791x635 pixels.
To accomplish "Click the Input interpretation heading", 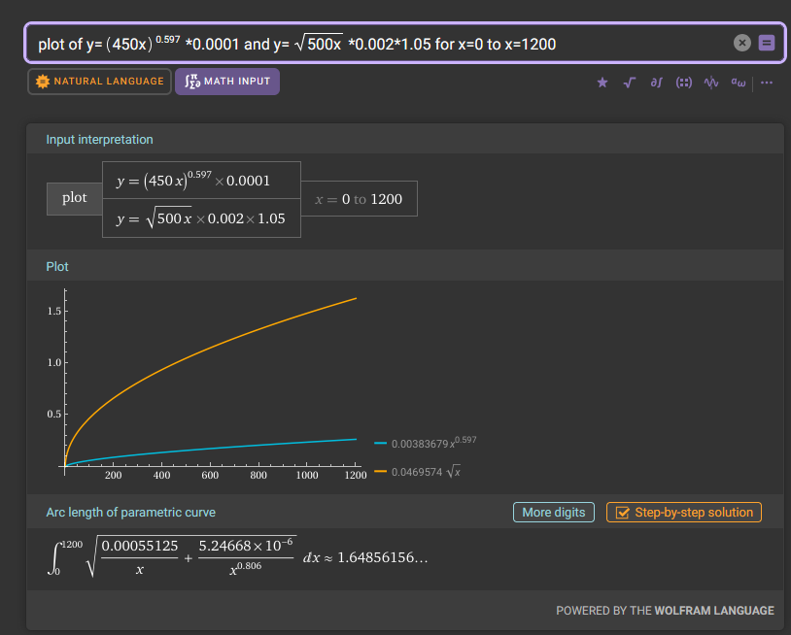I will coord(99,140).
